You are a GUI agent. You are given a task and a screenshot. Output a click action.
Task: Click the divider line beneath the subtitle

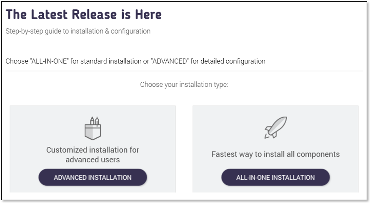pyautogui.click(x=184, y=40)
